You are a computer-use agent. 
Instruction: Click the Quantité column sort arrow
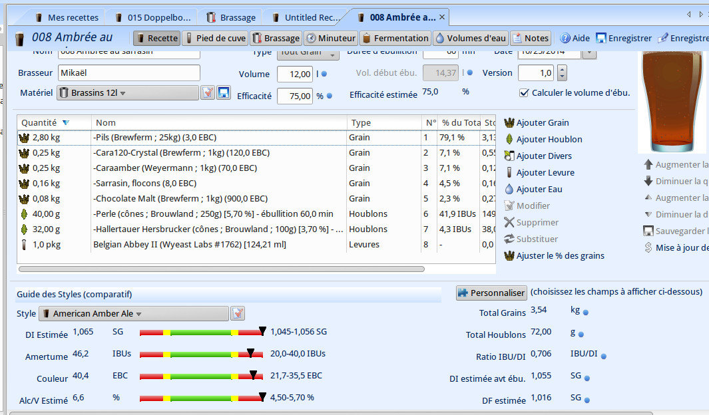click(x=66, y=123)
